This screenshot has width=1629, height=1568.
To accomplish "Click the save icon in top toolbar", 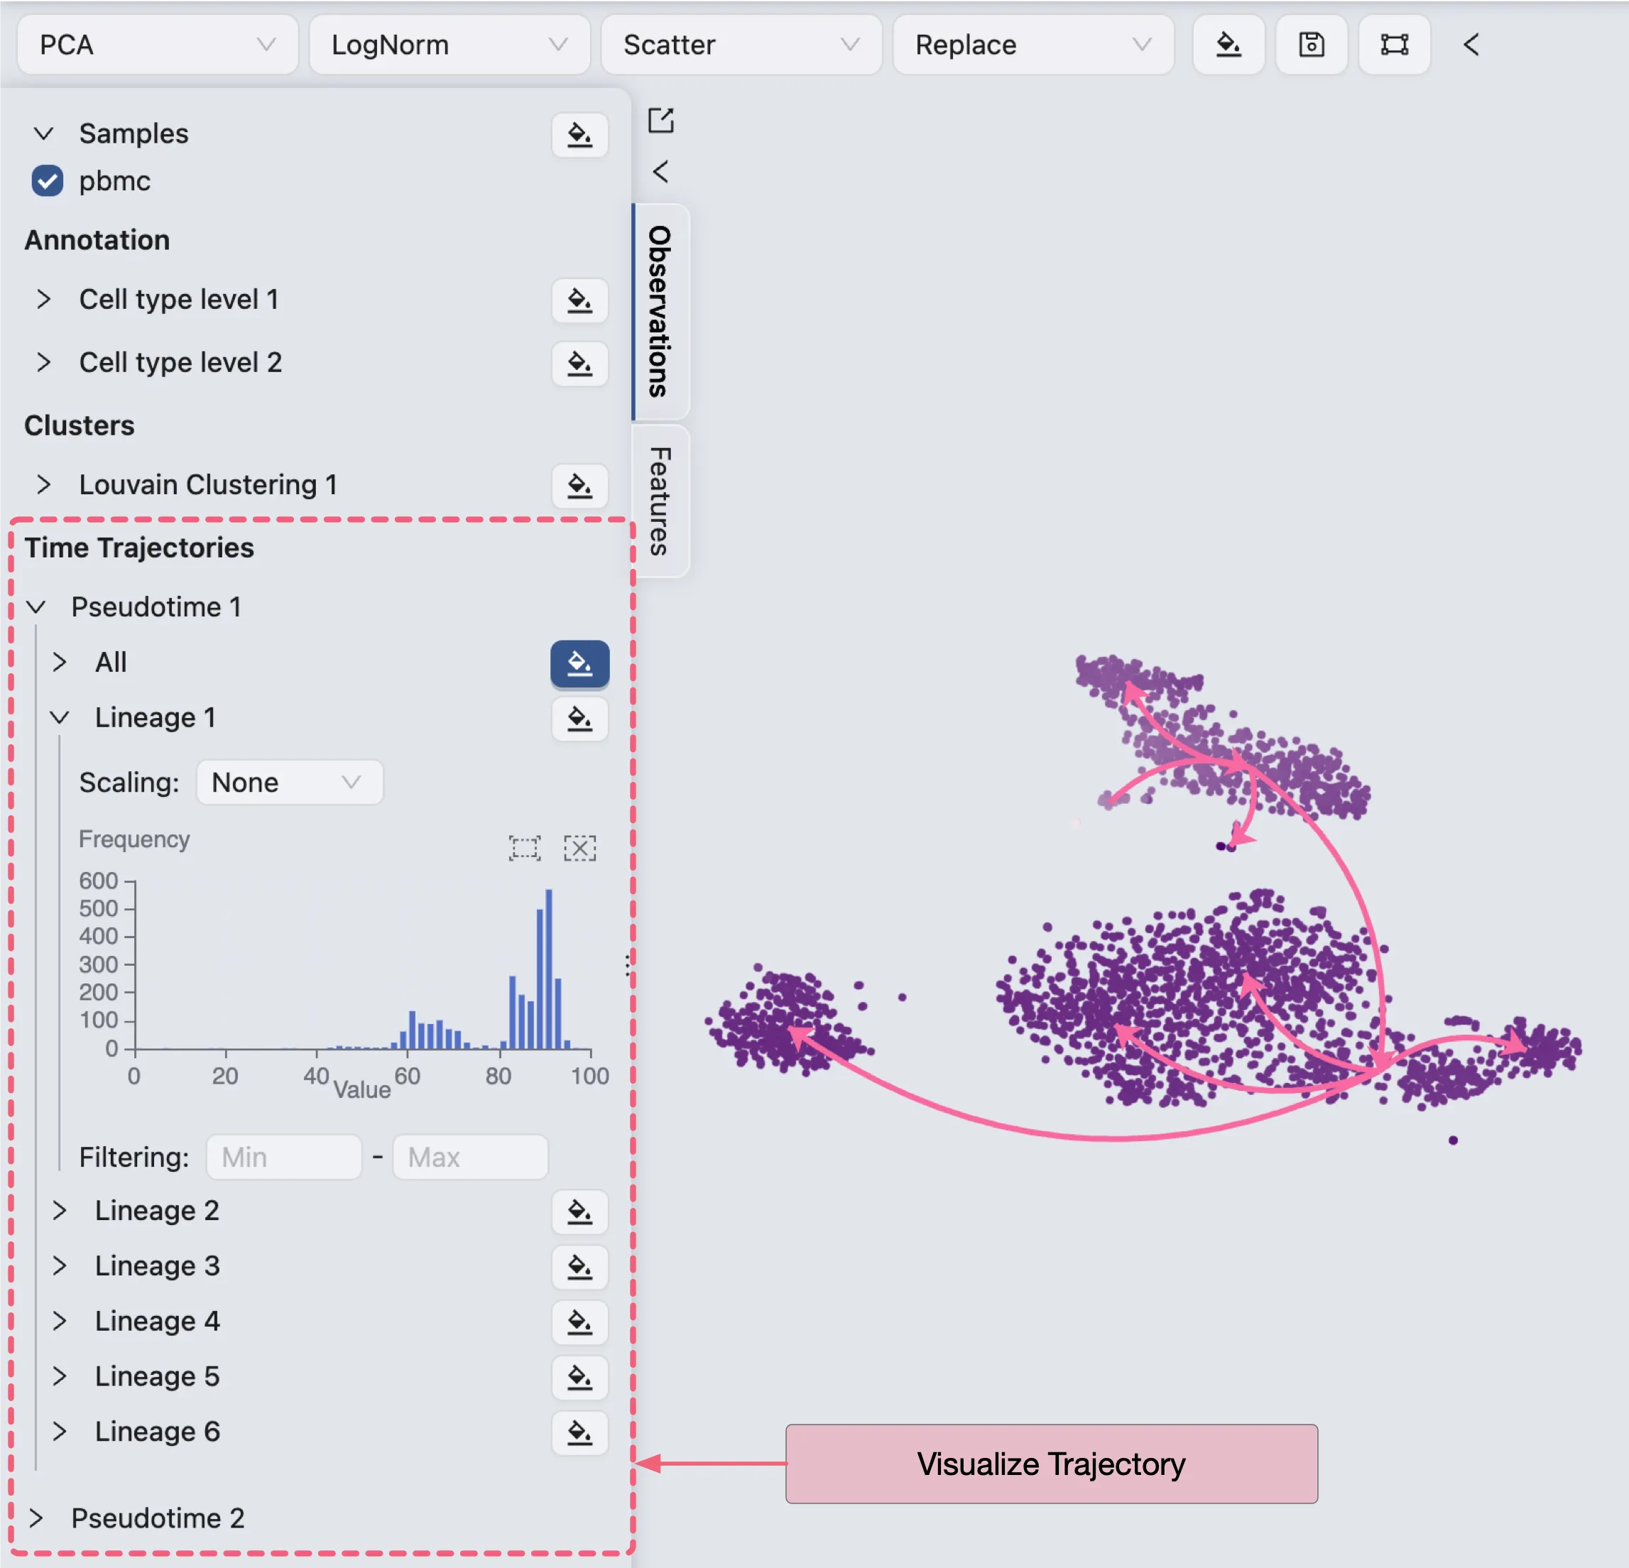I will pyautogui.click(x=1311, y=45).
